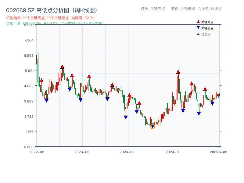Toggle 关键高点 series in the chart legend
Screen dimensions: 244x183
(x=205, y=22)
